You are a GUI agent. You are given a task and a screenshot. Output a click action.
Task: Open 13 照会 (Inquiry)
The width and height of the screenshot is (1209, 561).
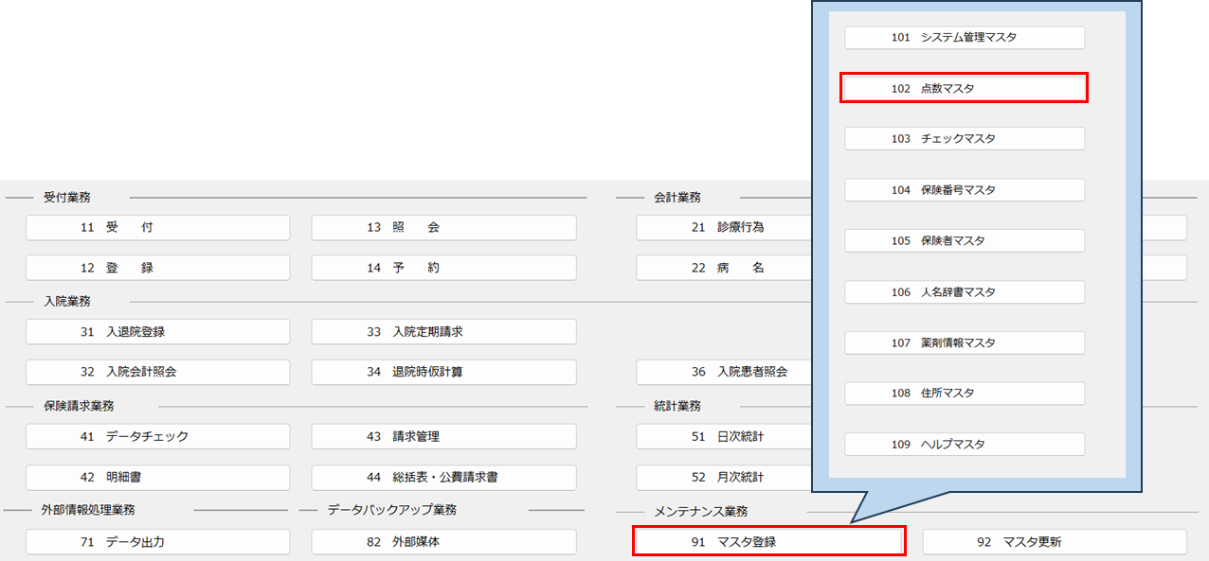(443, 227)
